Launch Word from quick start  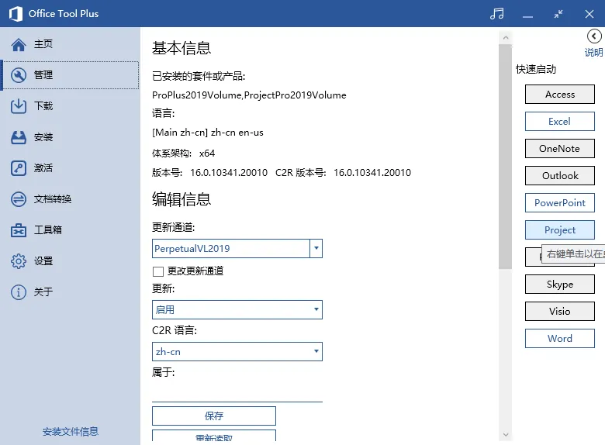pyautogui.click(x=560, y=339)
